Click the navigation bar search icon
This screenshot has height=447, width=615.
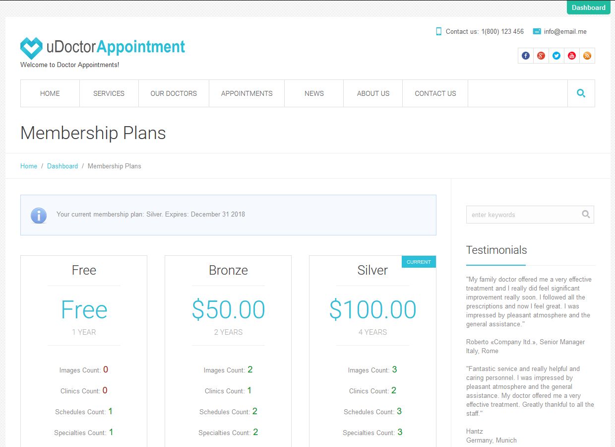(581, 93)
